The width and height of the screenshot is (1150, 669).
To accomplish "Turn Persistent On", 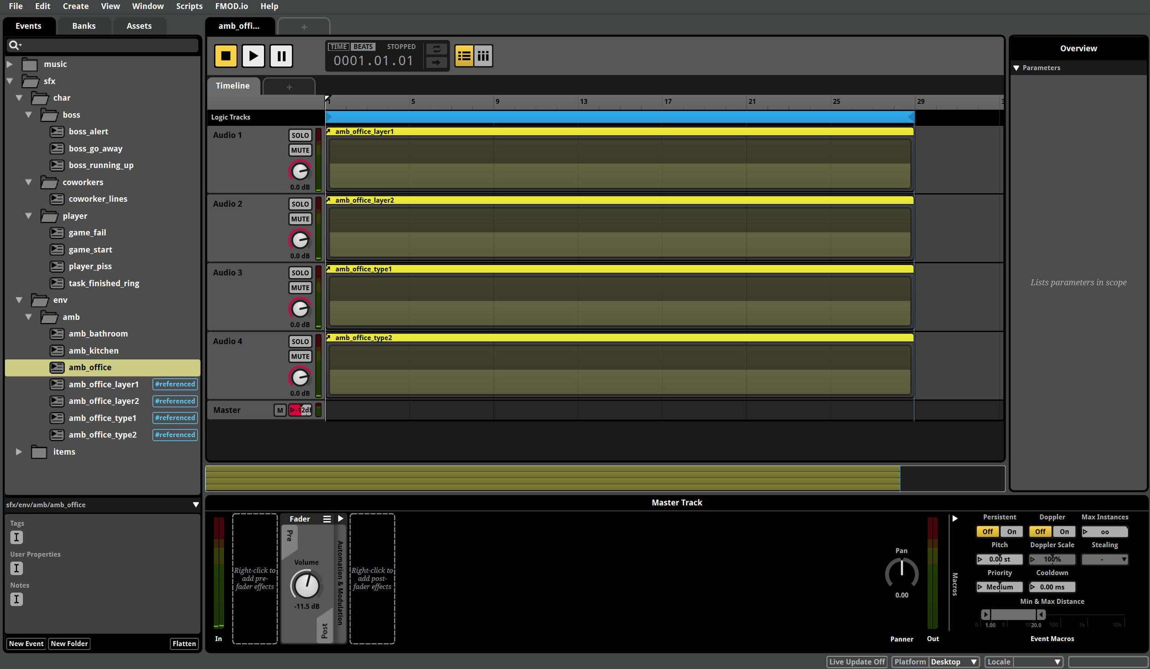I will click(1011, 532).
